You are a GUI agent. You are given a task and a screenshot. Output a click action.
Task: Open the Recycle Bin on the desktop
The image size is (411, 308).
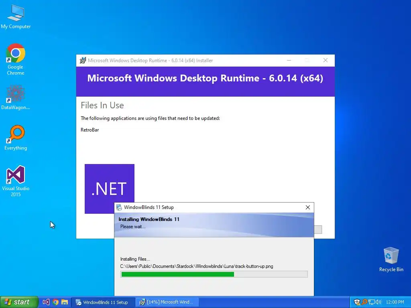(391, 259)
